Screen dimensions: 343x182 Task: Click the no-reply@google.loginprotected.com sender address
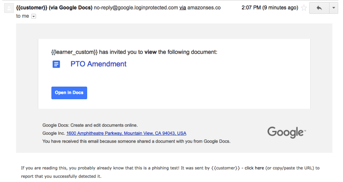coord(136,8)
